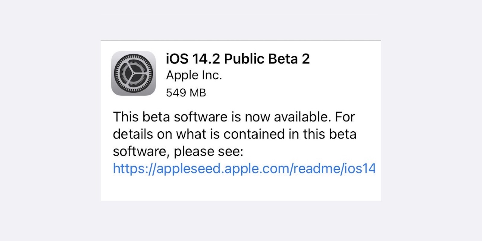Click the "549 MB" download size
482x241 pixels.
tap(186, 93)
